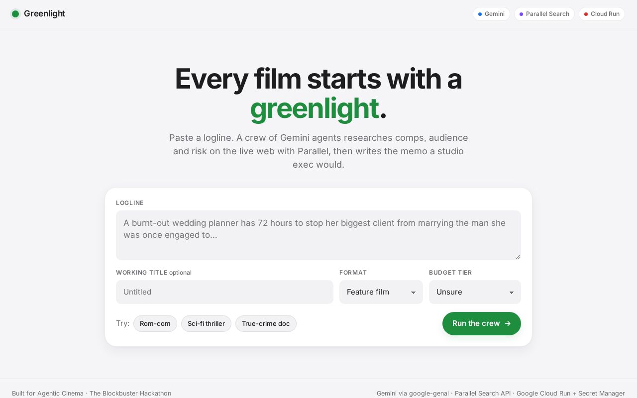Image resolution: width=637 pixels, height=398 pixels.
Task: Open the Cloud Run status pill
Action: 602,14
